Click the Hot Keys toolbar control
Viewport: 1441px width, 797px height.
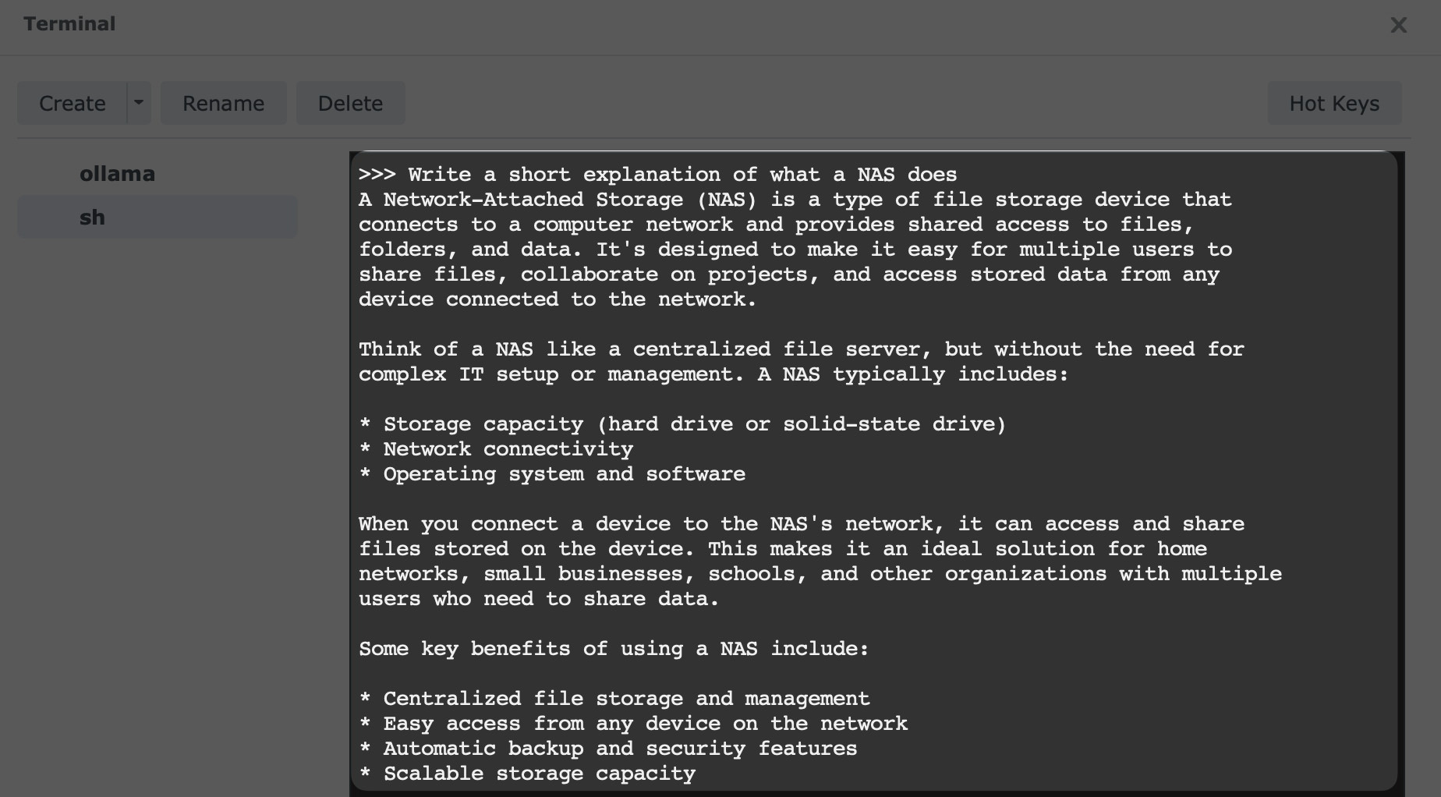1333,102
